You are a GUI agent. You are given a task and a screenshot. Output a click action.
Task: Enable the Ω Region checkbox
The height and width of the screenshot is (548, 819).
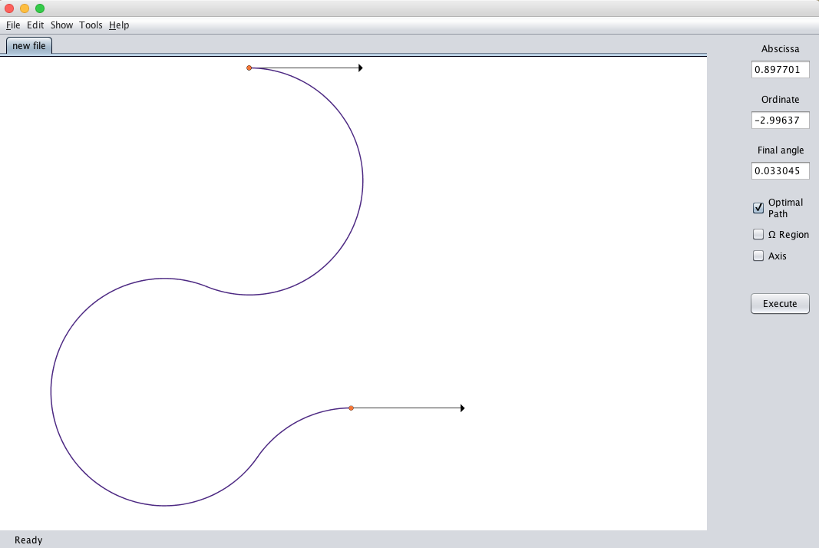pos(758,235)
